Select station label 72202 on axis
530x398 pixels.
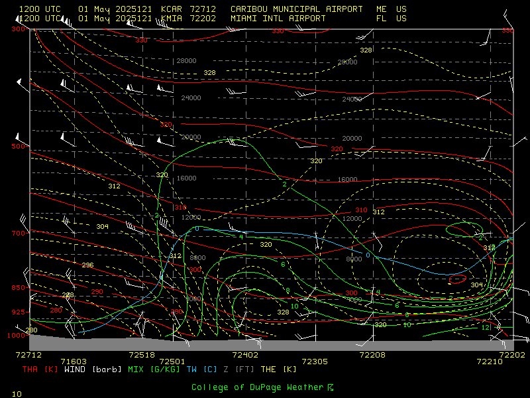coord(512,355)
